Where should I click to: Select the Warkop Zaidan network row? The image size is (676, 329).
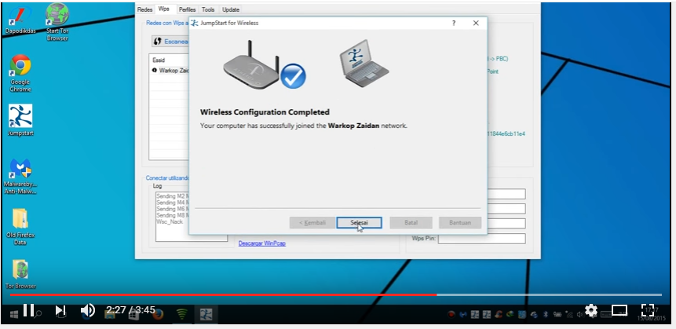tap(170, 71)
